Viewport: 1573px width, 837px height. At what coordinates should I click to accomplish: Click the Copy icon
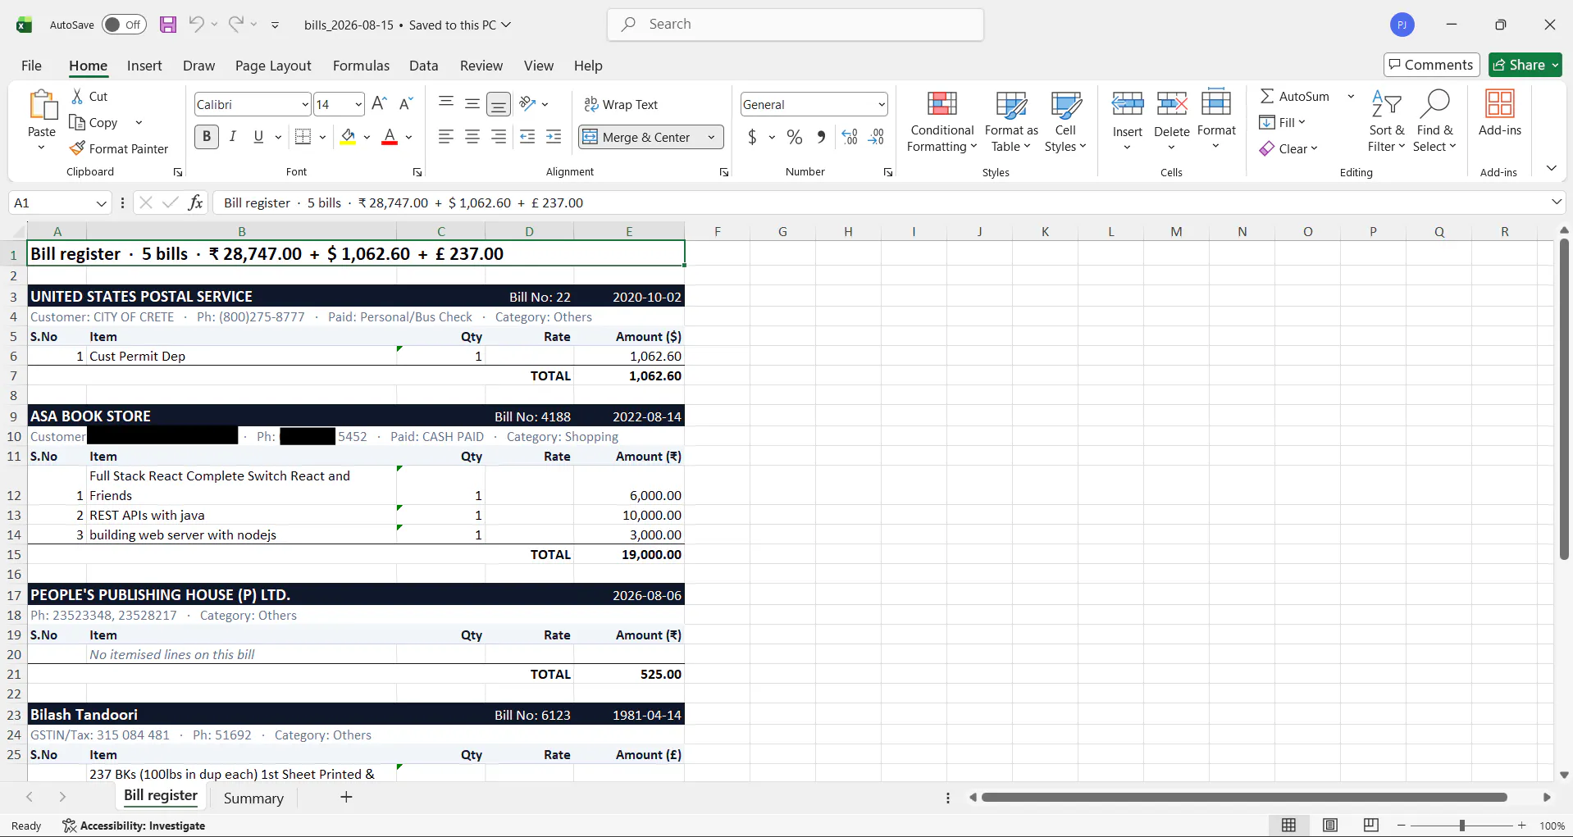78,122
